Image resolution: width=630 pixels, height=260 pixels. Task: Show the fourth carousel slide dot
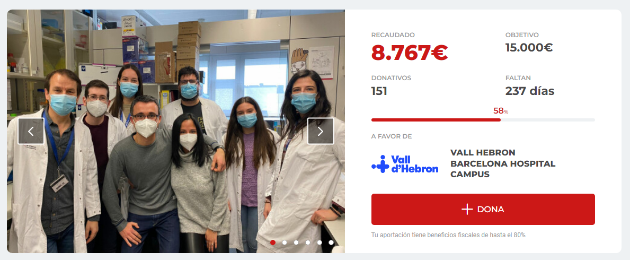308,242
